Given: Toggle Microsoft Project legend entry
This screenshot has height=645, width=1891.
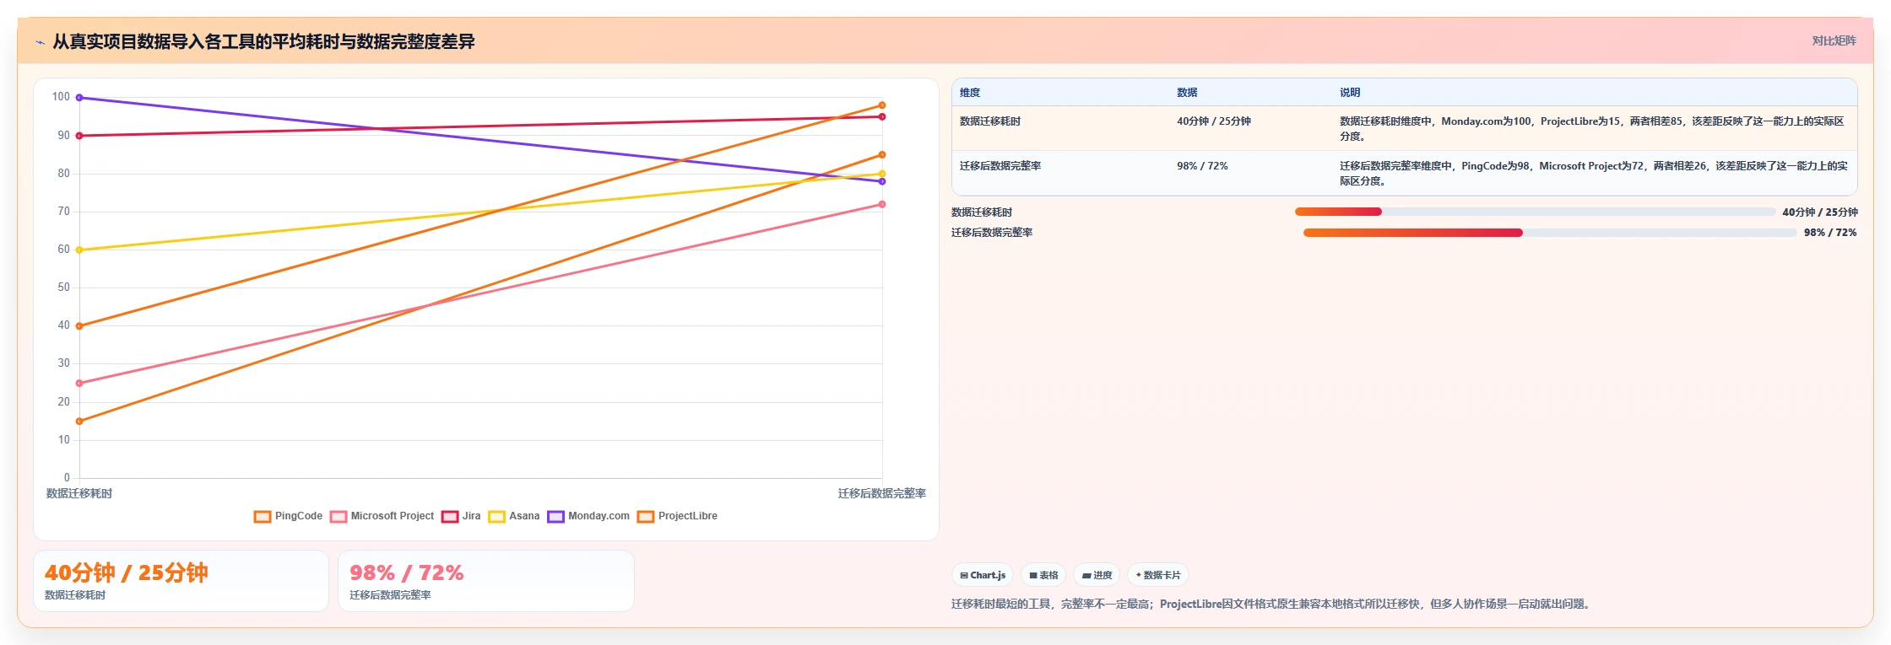Looking at the screenshot, I should [x=382, y=516].
